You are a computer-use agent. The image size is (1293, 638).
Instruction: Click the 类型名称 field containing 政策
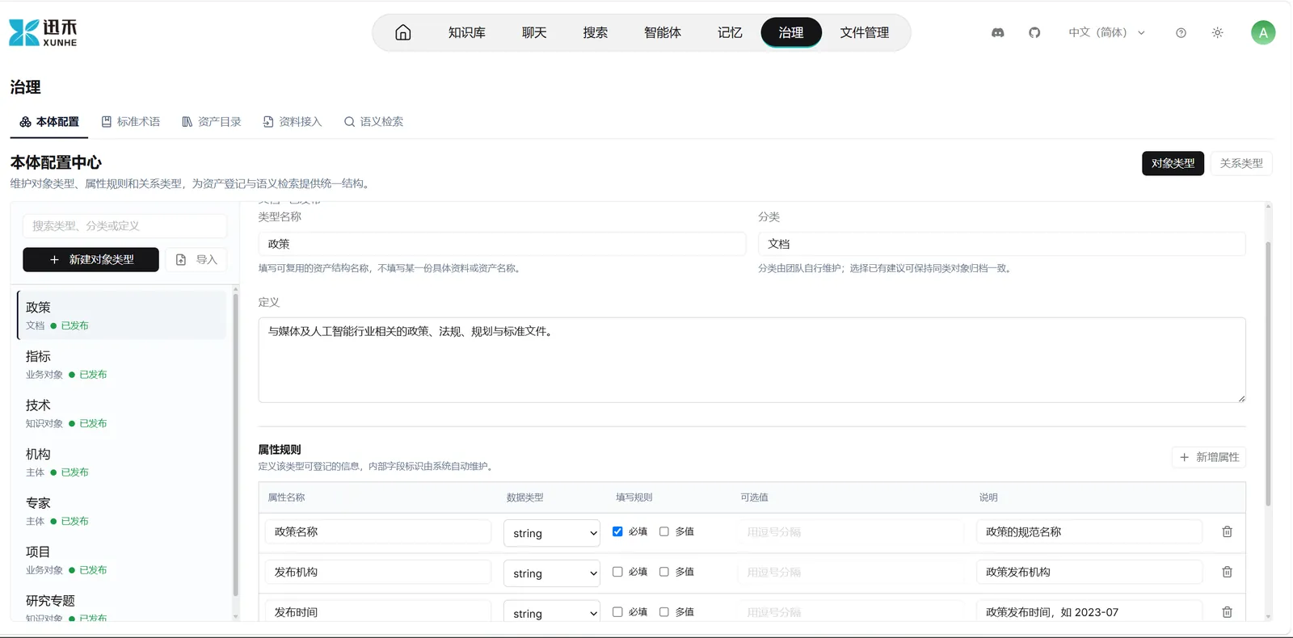point(502,244)
